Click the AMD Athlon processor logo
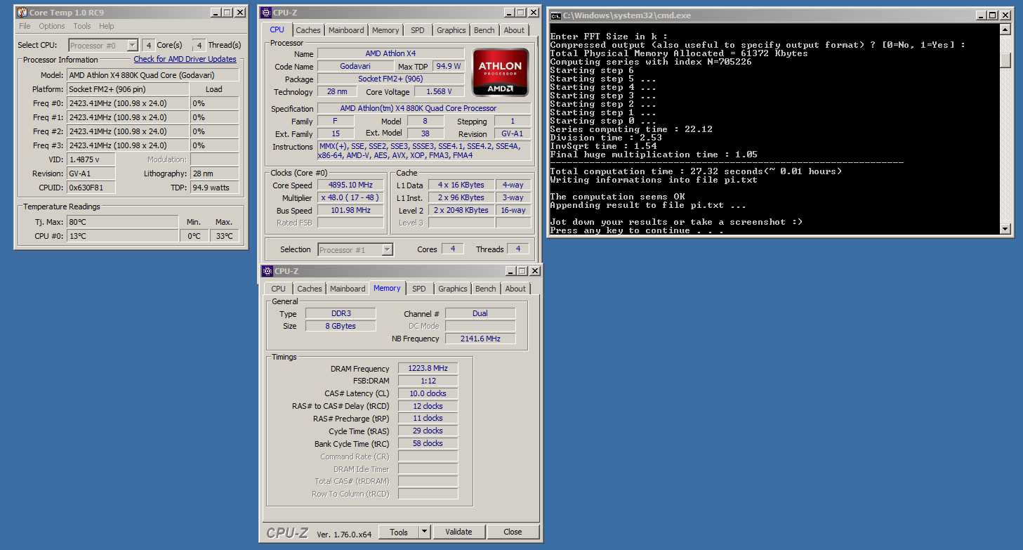This screenshot has height=550, width=1023. tap(500, 72)
